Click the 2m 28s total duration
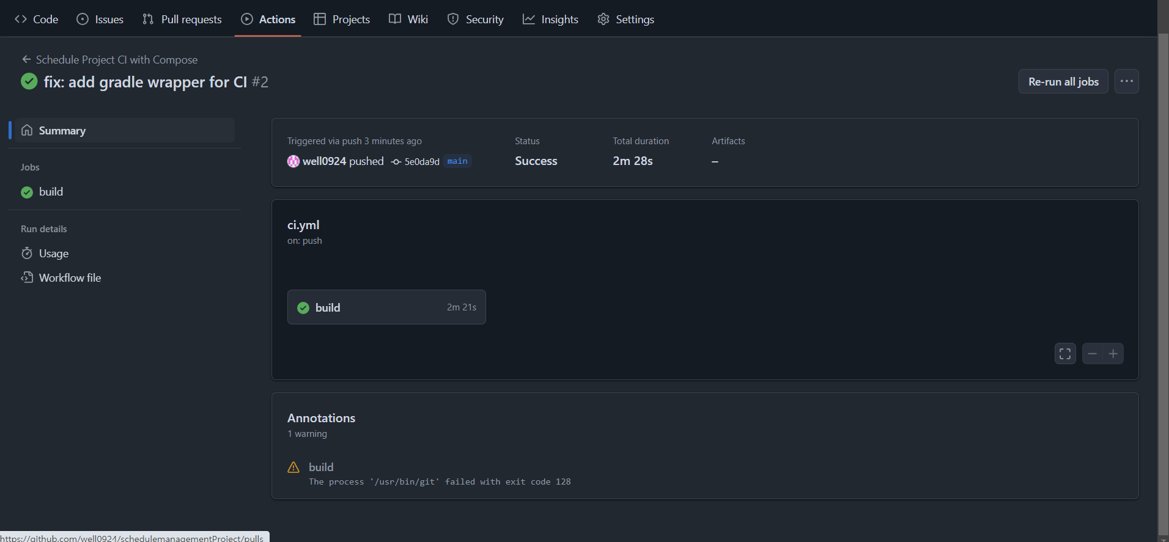The width and height of the screenshot is (1169, 542). point(633,161)
